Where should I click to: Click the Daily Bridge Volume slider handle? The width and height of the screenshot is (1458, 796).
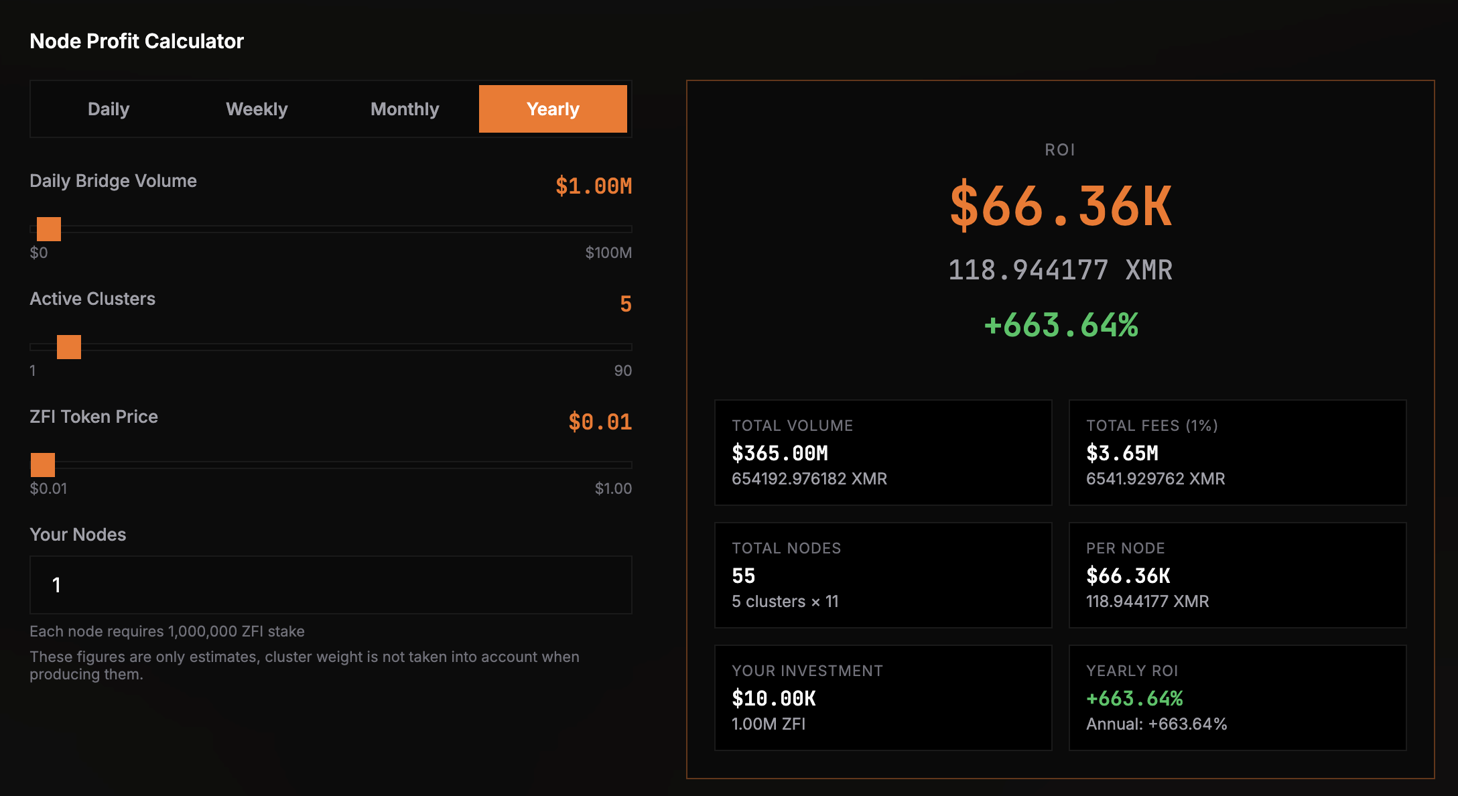coord(49,229)
